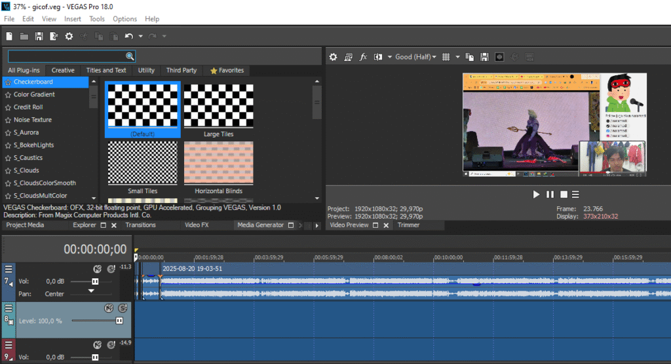Save the preview snapshot to file
Screen dimensions: 671x364
pos(484,57)
